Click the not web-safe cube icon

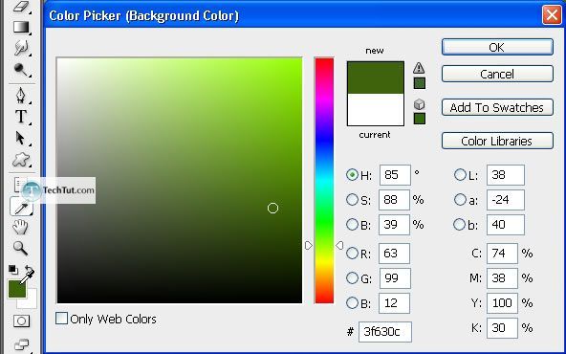click(x=419, y=104)
